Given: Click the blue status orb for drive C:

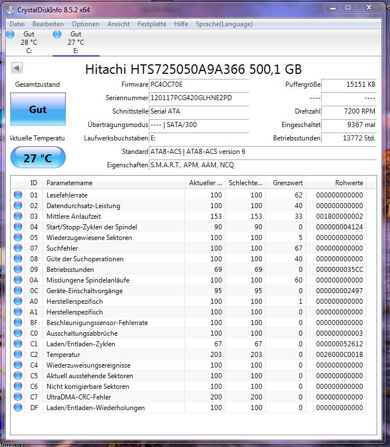Looking at the screenshot, I should (10, 34).
